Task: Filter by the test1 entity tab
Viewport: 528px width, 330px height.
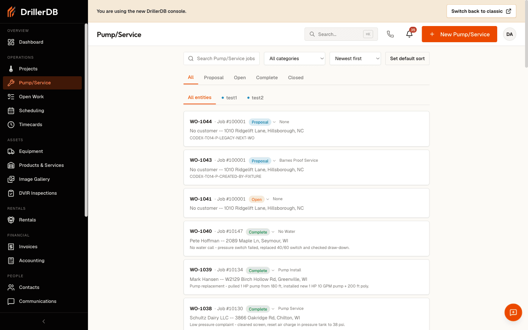Action: 229,98
